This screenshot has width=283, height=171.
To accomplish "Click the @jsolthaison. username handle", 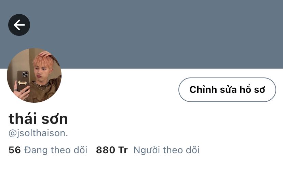I will coord(38,133).
